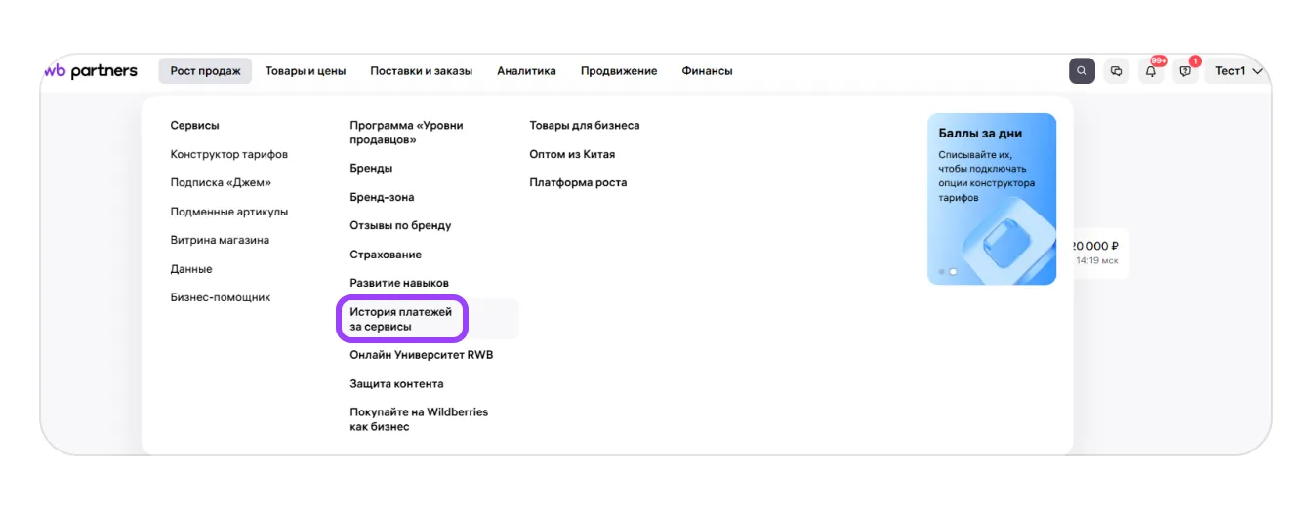Go to Подменные артикулы

[x=229, y=212]
